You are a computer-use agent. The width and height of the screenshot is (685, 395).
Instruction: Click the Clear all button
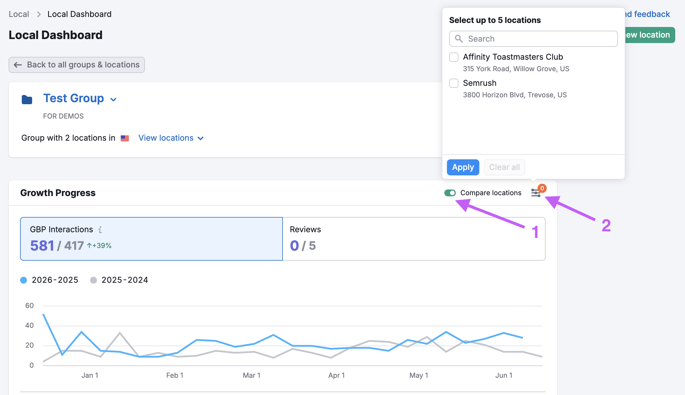(504, 167)
